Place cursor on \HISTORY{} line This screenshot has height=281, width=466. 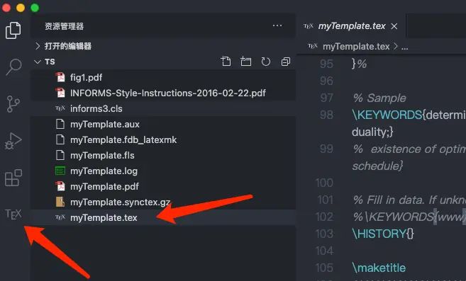(382, 234)
